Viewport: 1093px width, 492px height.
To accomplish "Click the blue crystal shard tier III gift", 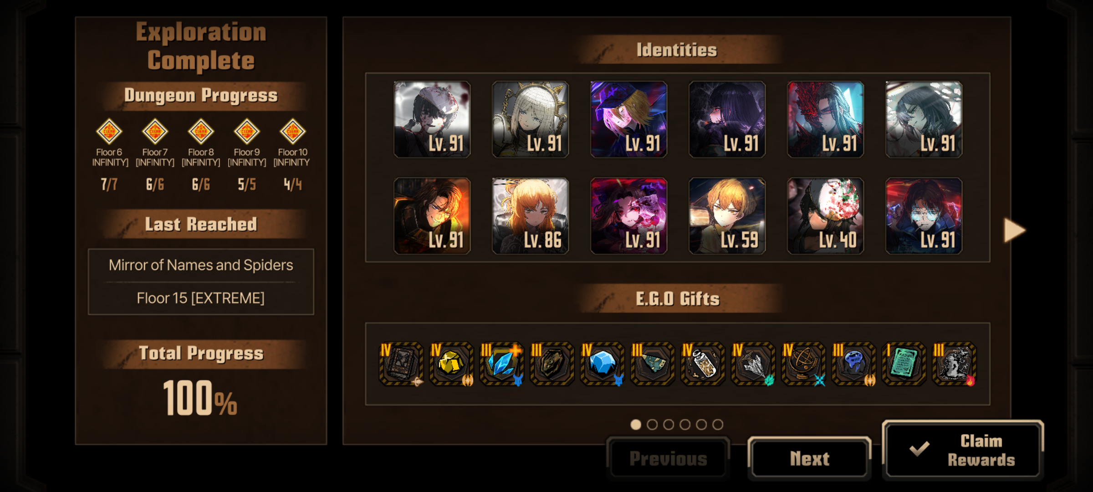I will click(x=501, y=364).
